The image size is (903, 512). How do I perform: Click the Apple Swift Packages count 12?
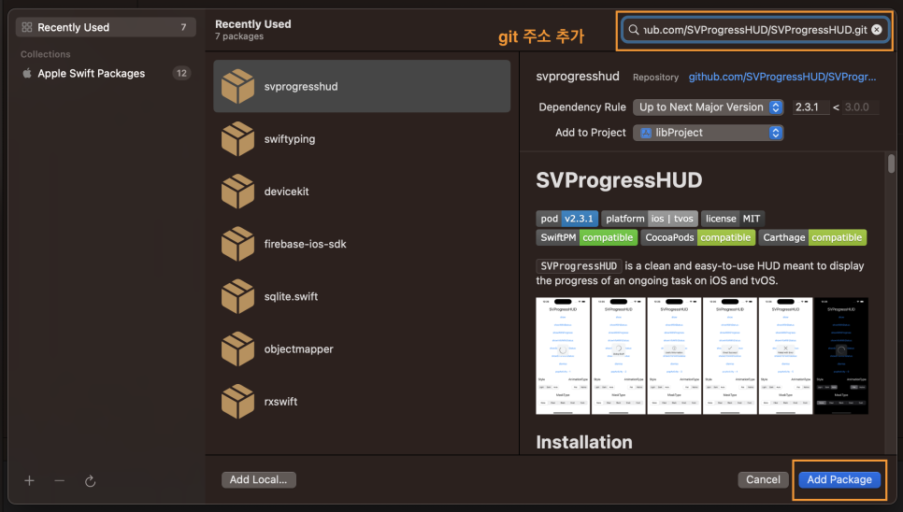coord(181,73)
